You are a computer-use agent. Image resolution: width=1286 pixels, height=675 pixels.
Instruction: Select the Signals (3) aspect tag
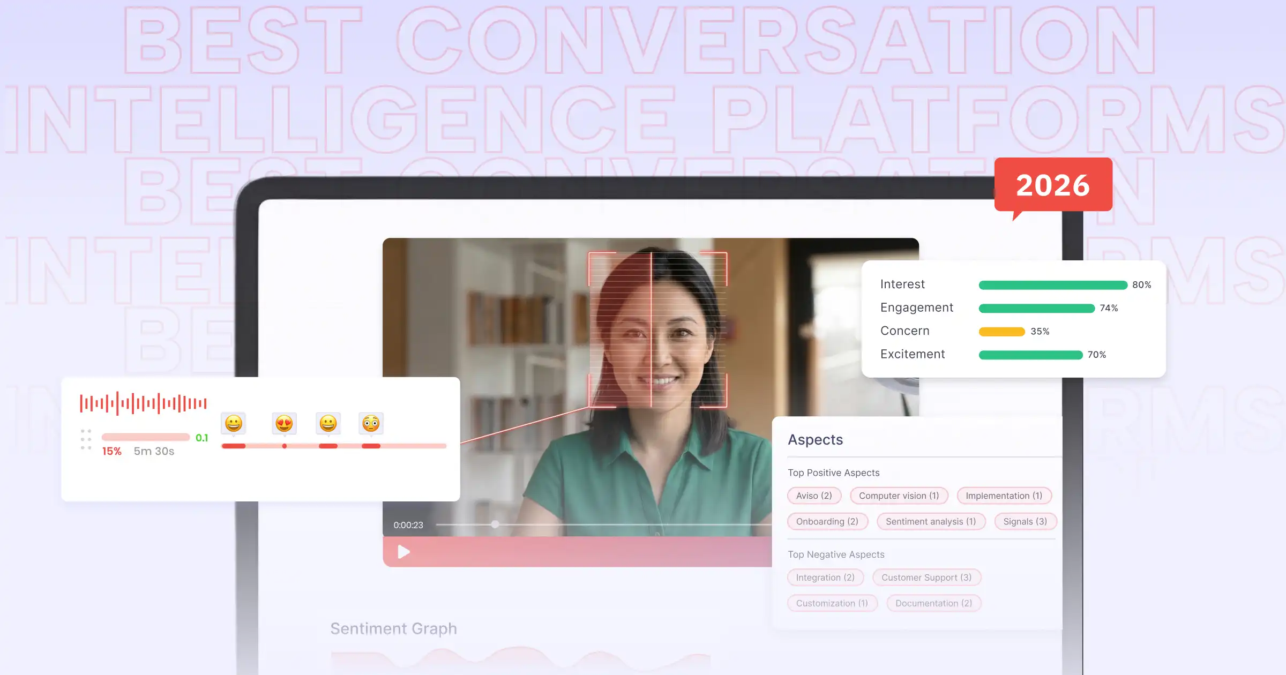coord(1025,521)
